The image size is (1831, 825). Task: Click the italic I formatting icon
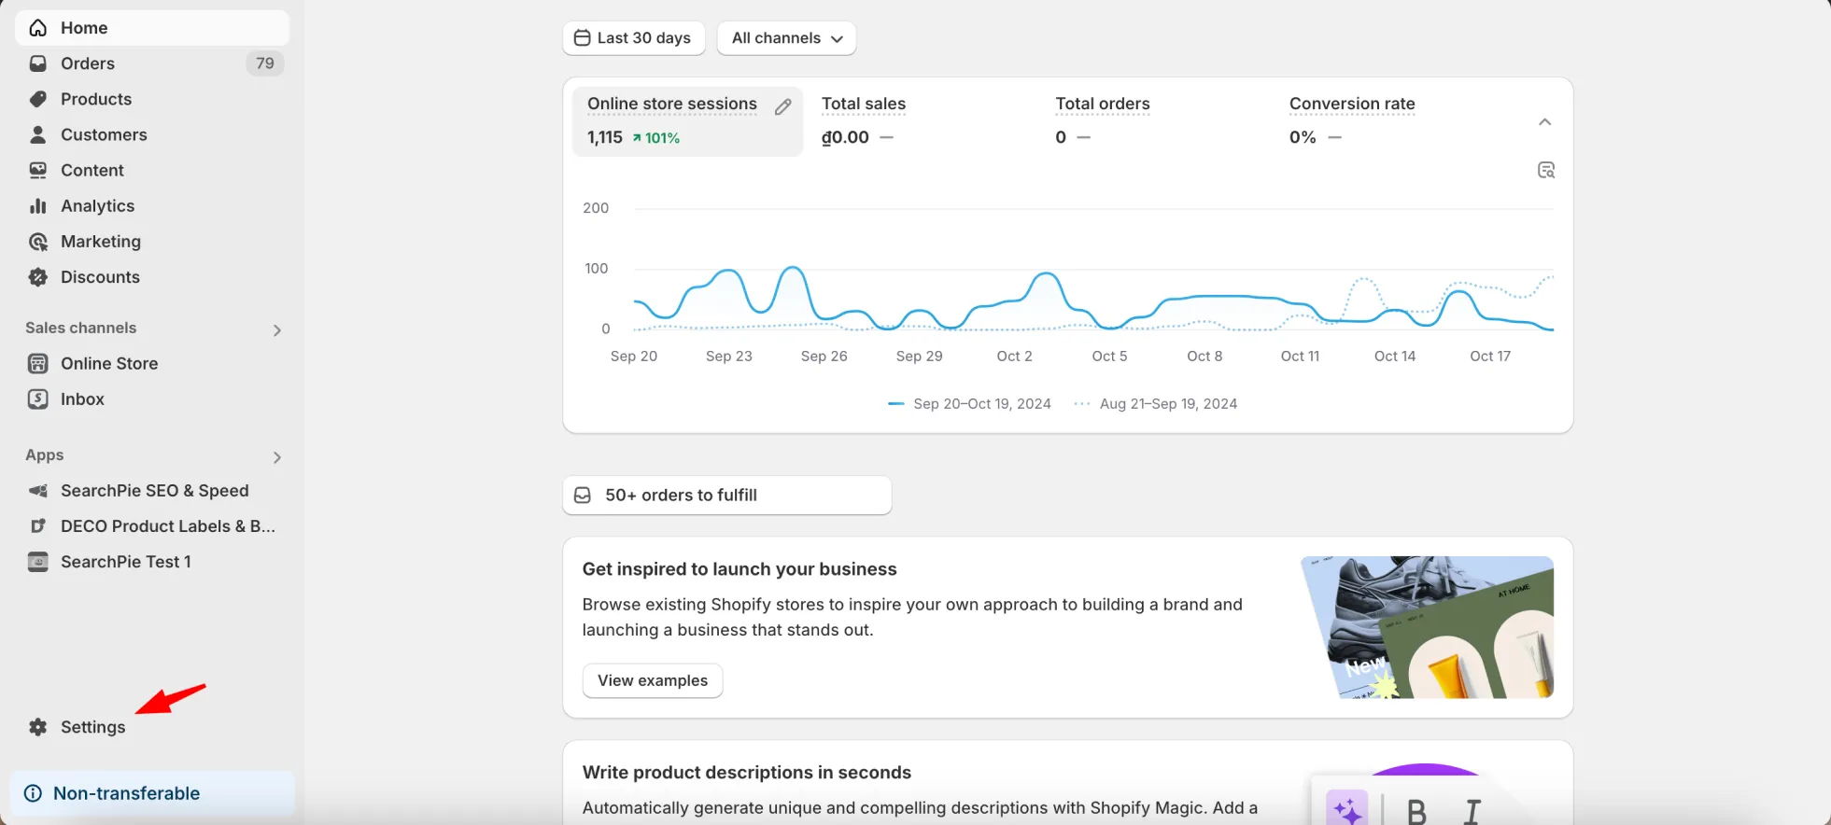[x=1472, y=812]
